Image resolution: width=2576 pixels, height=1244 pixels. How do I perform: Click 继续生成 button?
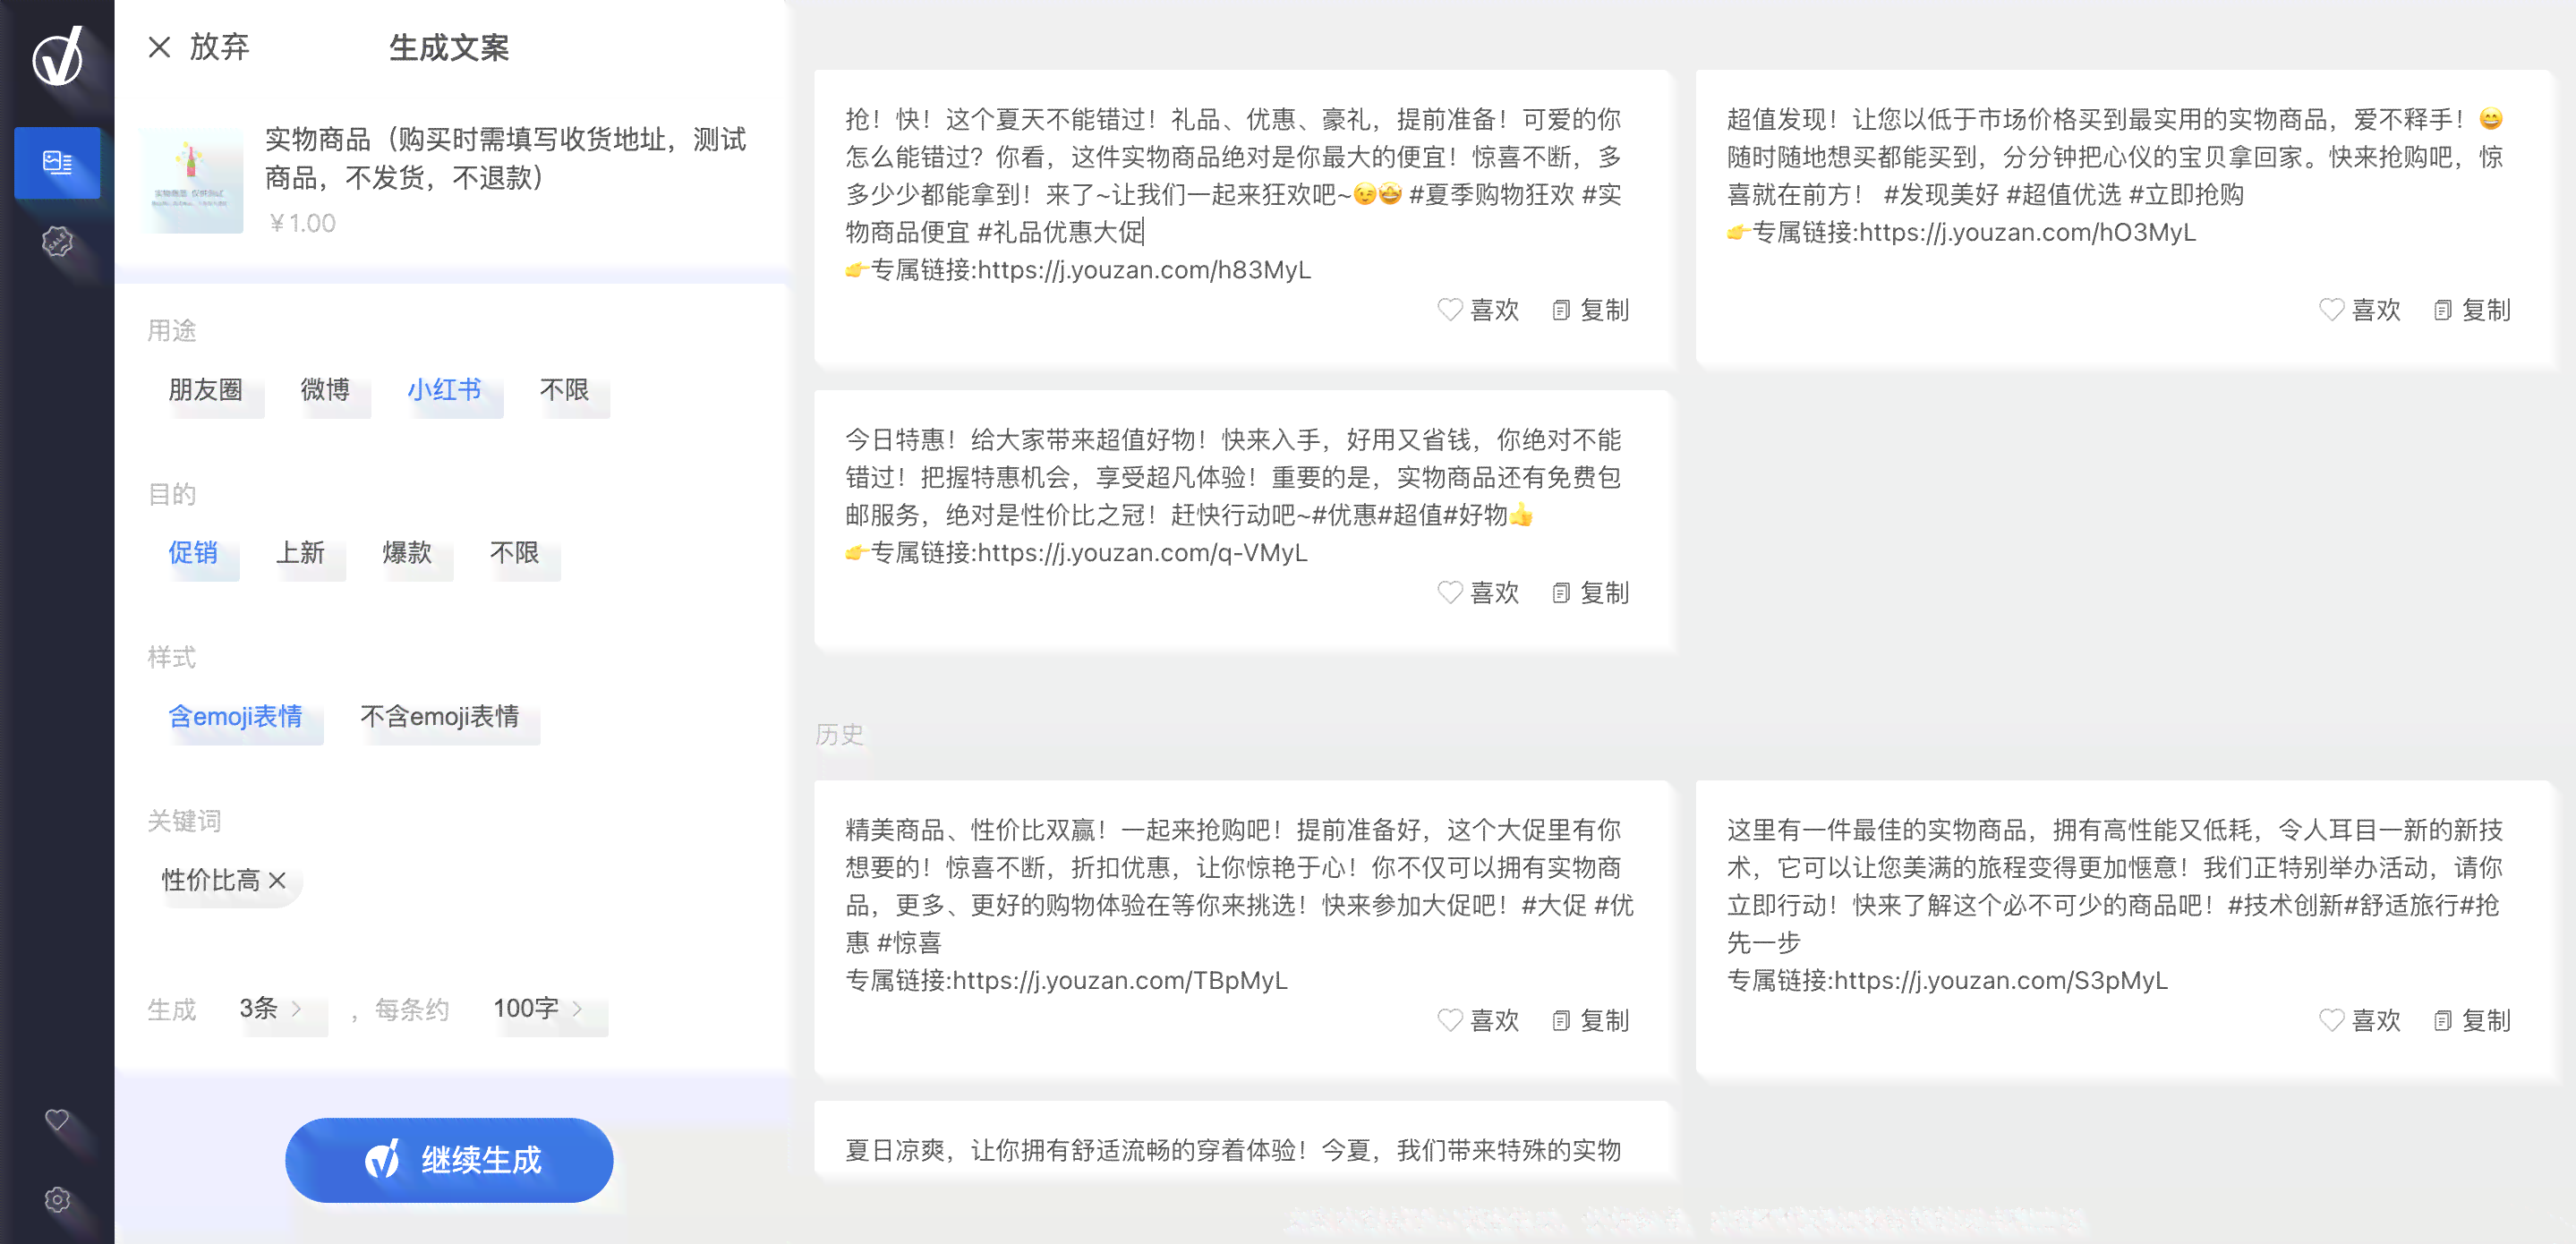tap(449, 1160)
